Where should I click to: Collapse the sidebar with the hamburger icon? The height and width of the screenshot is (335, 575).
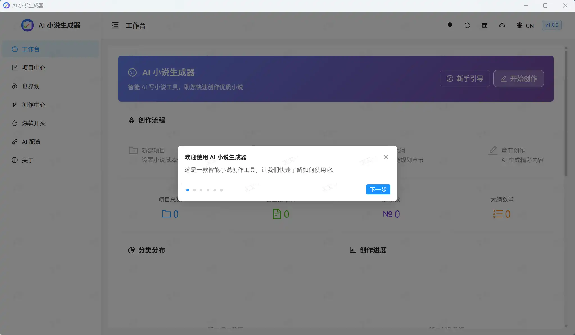115,25
